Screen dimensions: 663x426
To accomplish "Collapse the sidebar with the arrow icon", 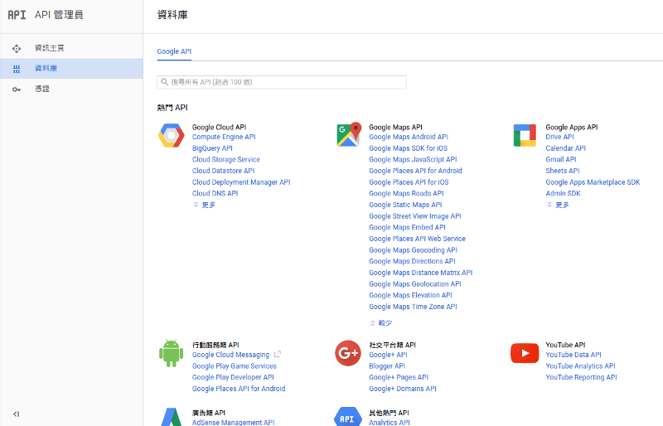I will [16, 414].
